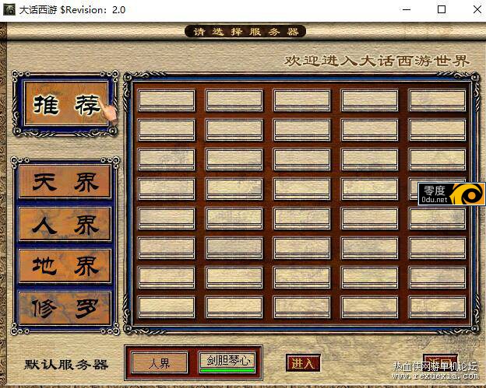486x388 pixels.
Task: Maximize the 大话西游 window
Action: (x=442, y=10)
